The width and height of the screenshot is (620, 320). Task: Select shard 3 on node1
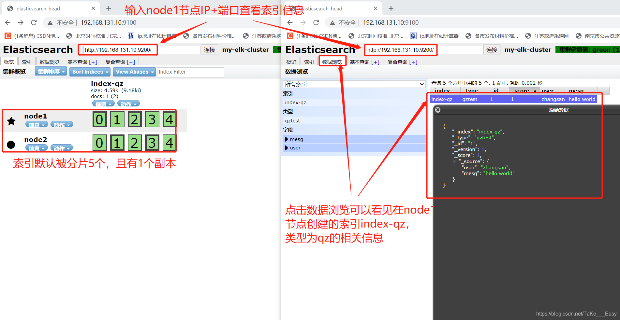pos(152,119)
